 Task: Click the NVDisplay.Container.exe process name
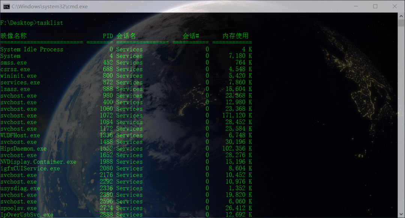[x=38, y=162]
